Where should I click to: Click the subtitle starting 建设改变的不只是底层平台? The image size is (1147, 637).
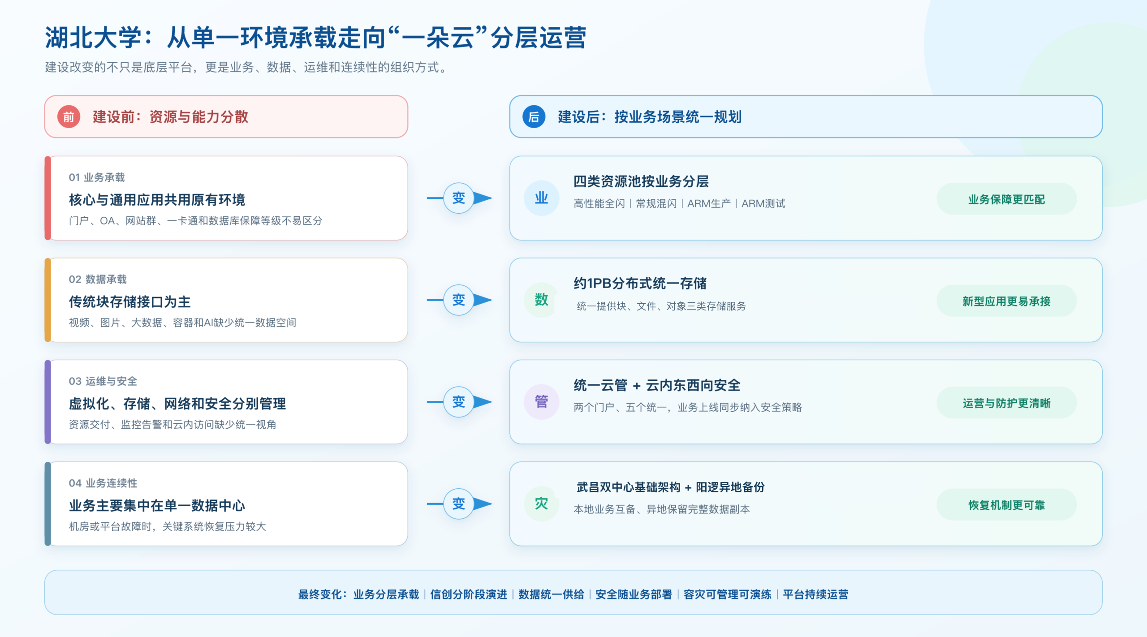[x=246, y=67]
